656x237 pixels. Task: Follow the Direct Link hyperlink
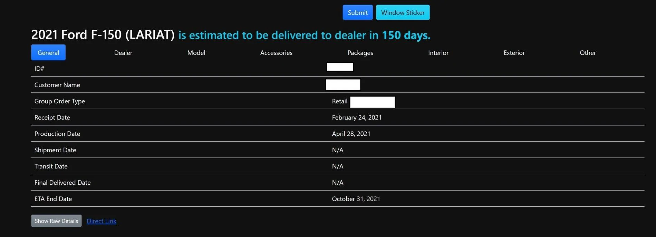102,221
